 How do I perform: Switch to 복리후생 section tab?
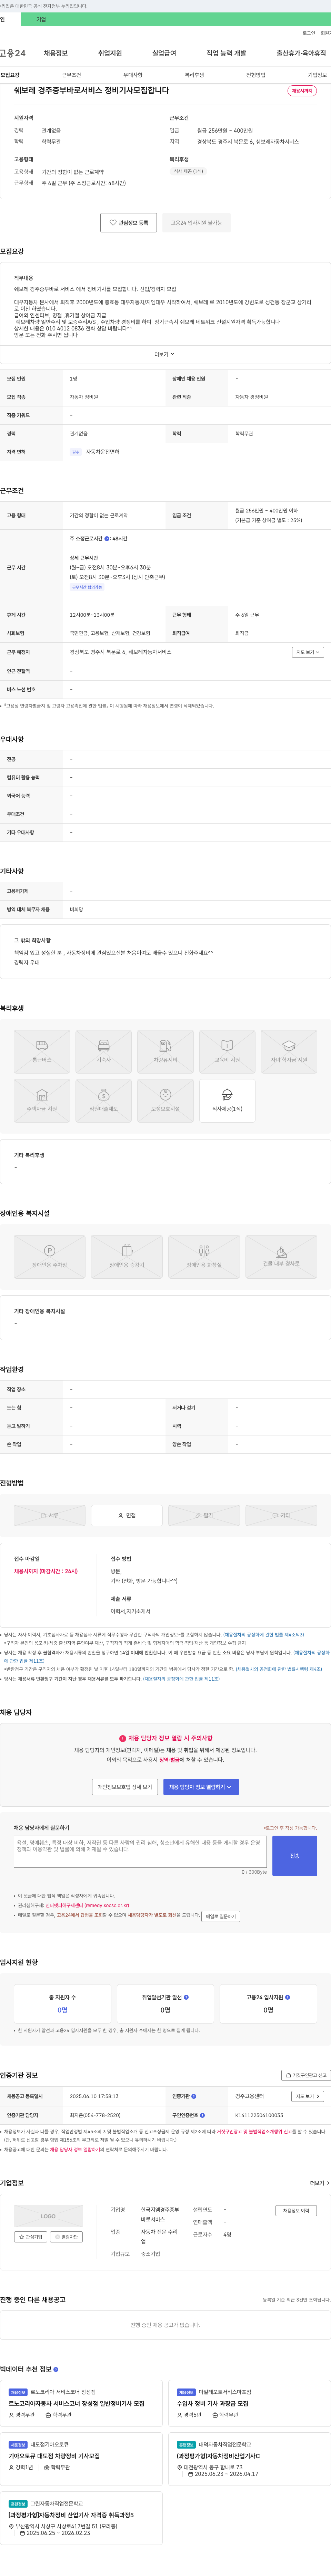pyautogui.click(x=194, y=75)
